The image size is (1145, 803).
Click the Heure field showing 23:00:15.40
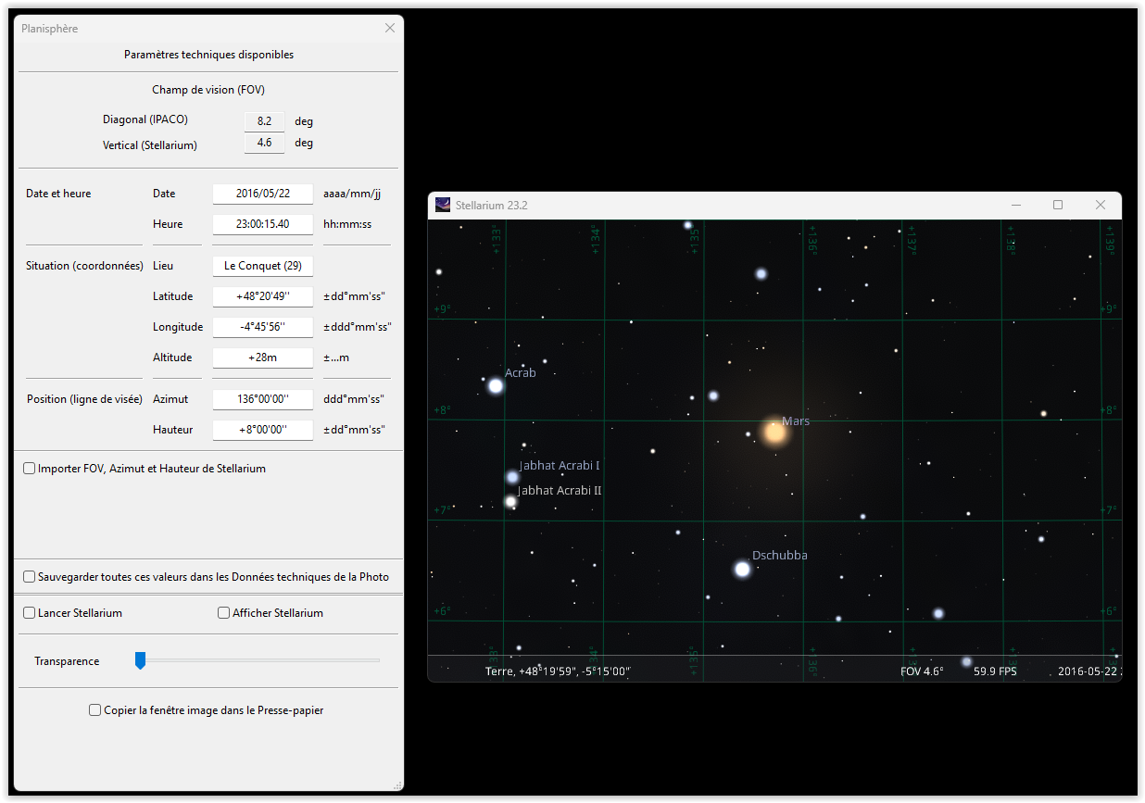(262, 224)
